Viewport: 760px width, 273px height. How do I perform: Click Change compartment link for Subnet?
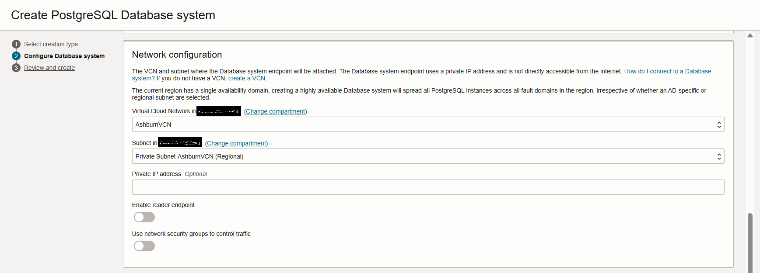[x=236, y=143]
